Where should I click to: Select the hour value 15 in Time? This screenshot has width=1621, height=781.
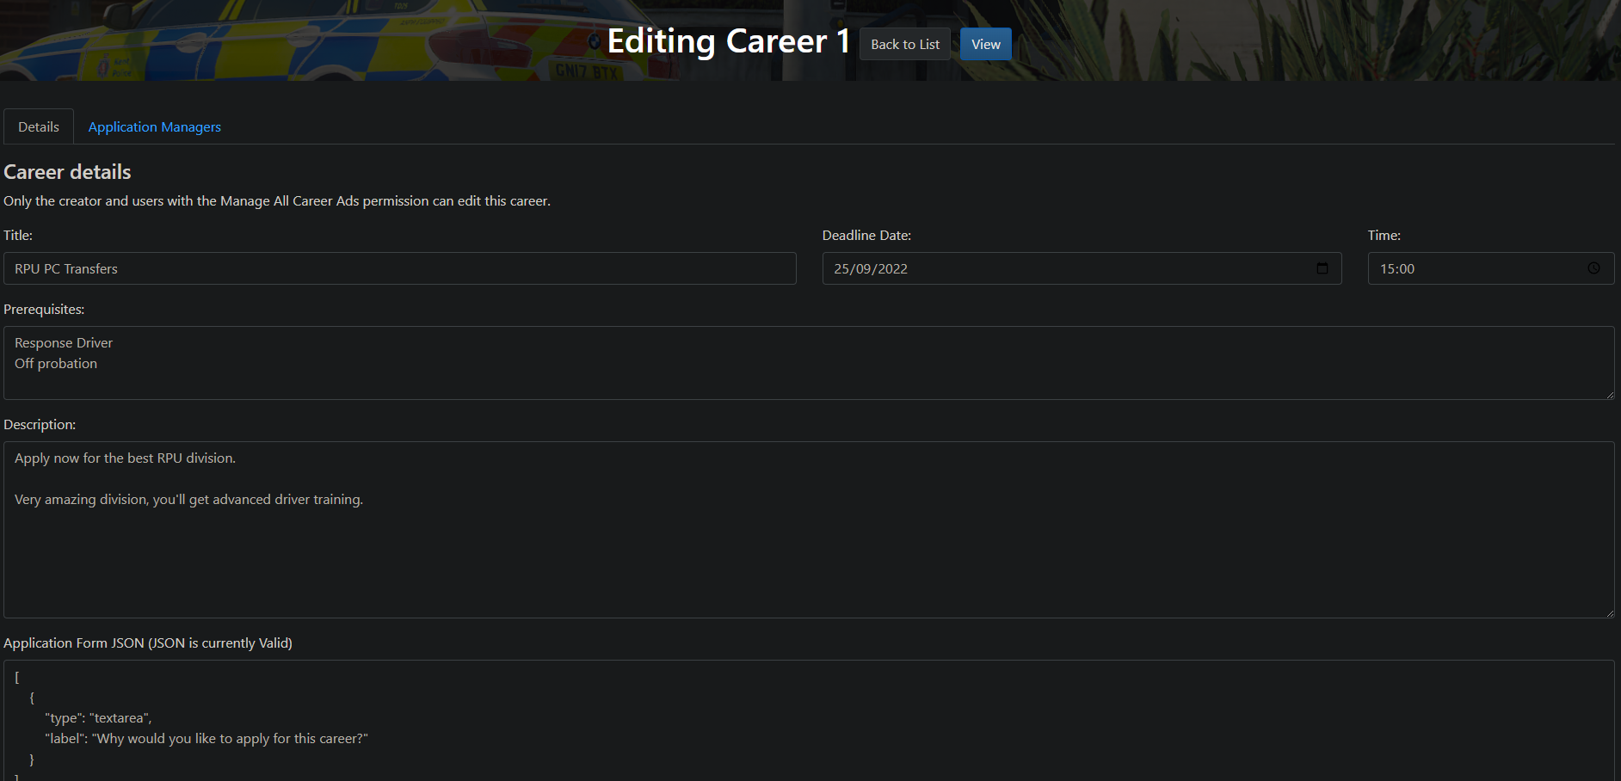(x=1387, y=268)
